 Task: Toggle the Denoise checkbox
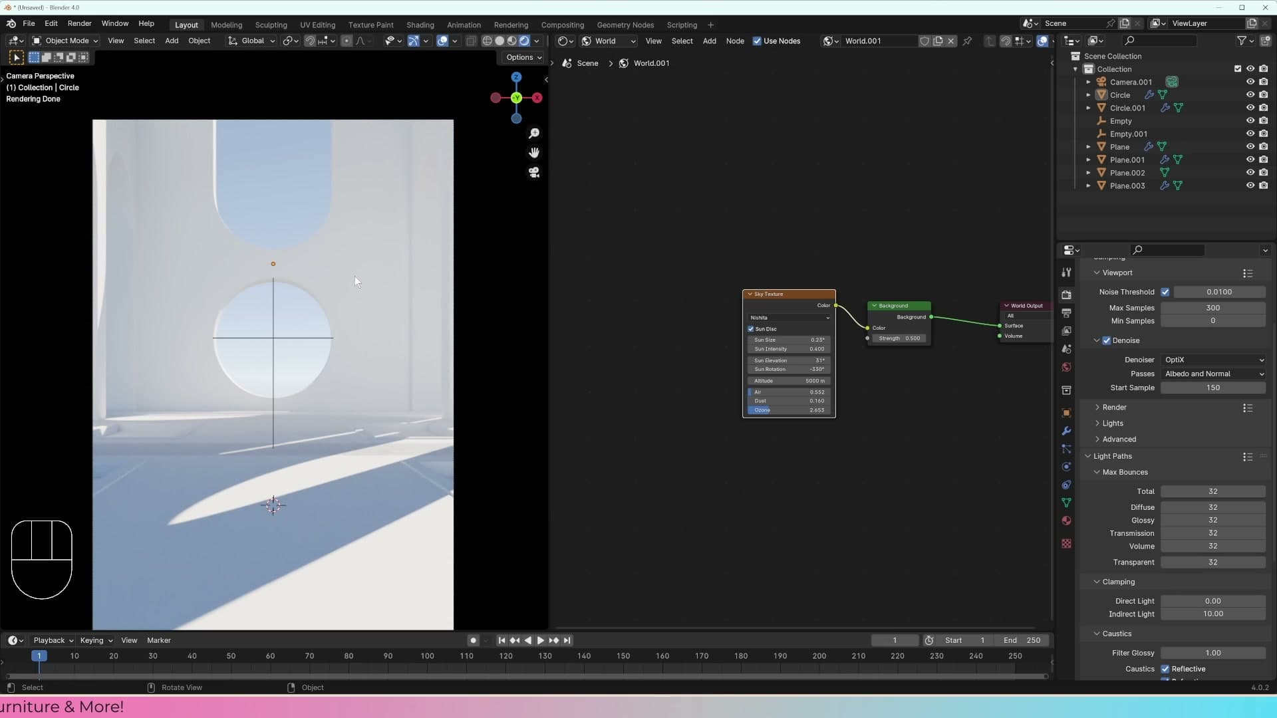(1107, 340)
